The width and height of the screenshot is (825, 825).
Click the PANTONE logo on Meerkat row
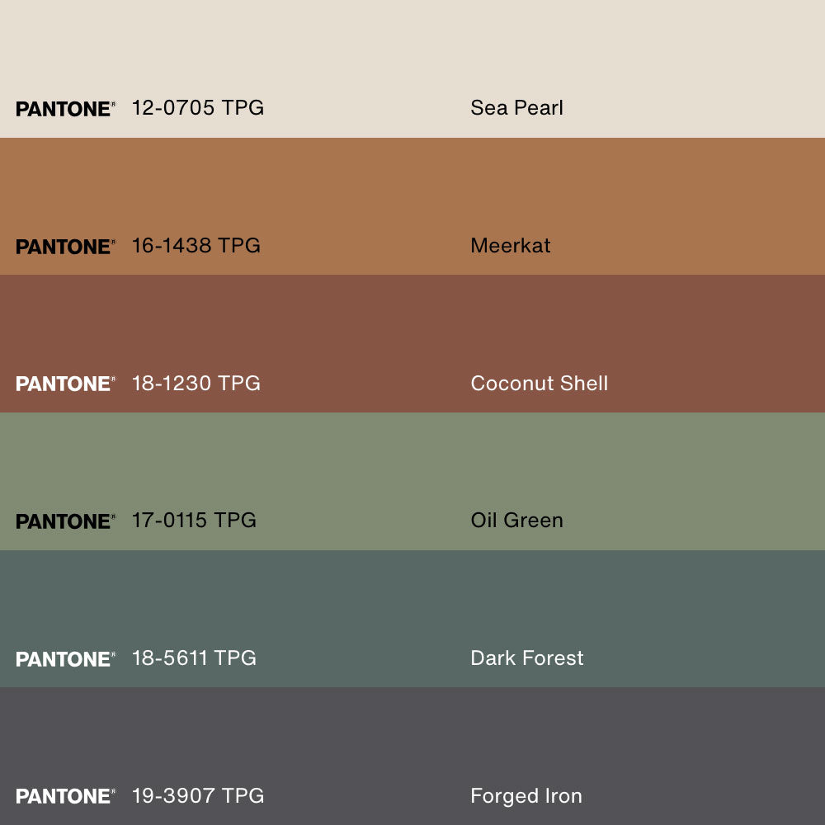click(65, 247)
